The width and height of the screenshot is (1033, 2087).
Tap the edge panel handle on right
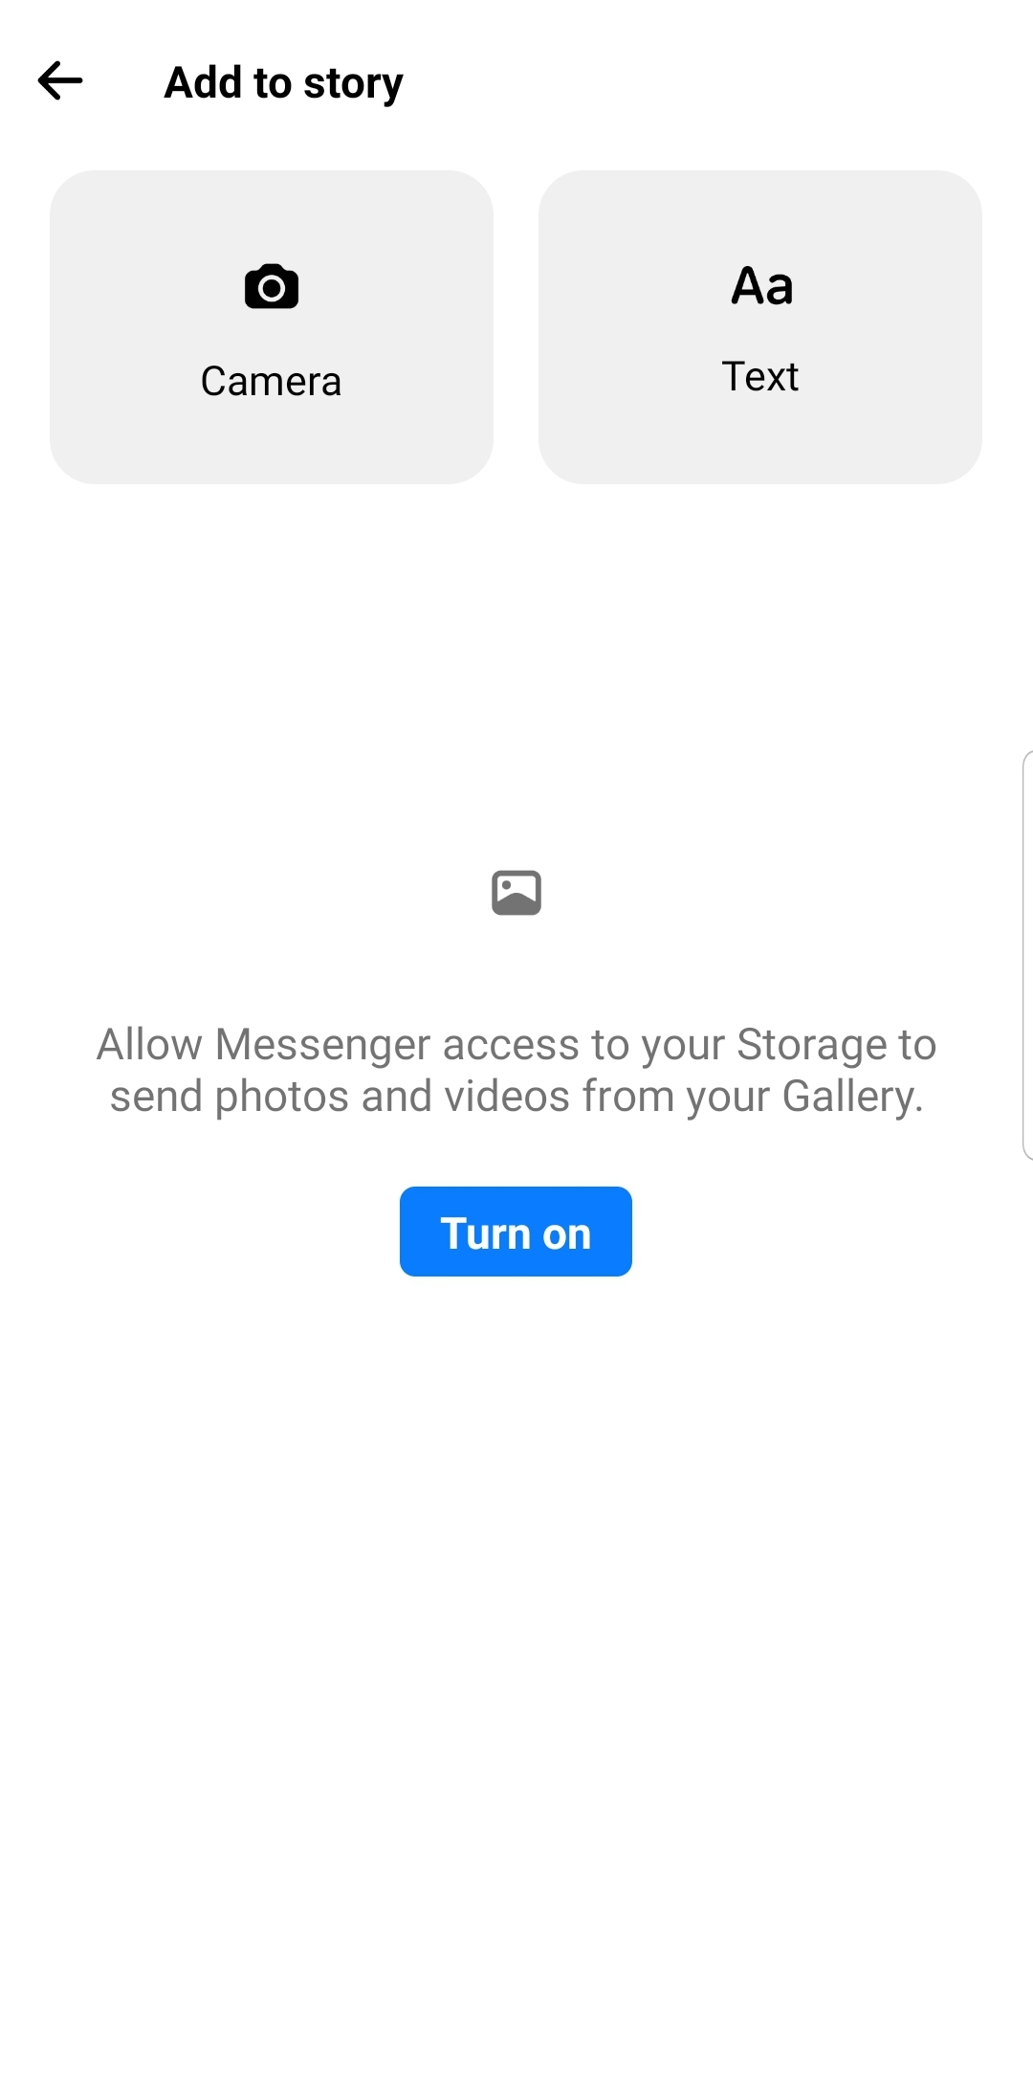point(1027,955)
